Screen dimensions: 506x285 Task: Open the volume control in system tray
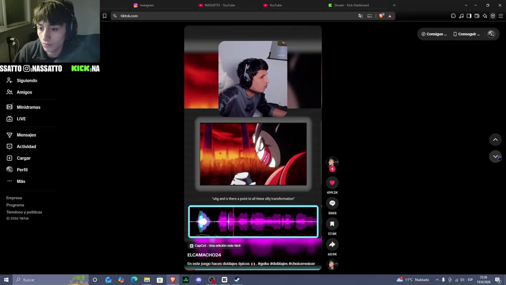[x=462, y=280]
